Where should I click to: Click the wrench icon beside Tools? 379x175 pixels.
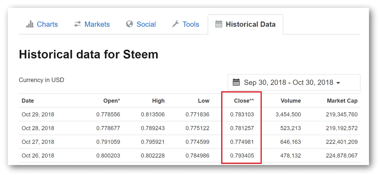tap(176, 24)
